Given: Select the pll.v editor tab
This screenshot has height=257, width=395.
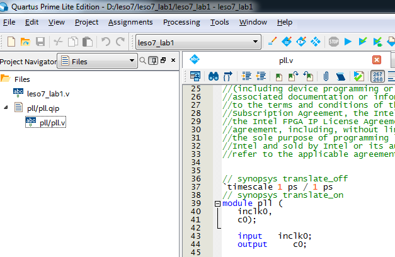Looking at the screenshot, I should coord(286,60).
